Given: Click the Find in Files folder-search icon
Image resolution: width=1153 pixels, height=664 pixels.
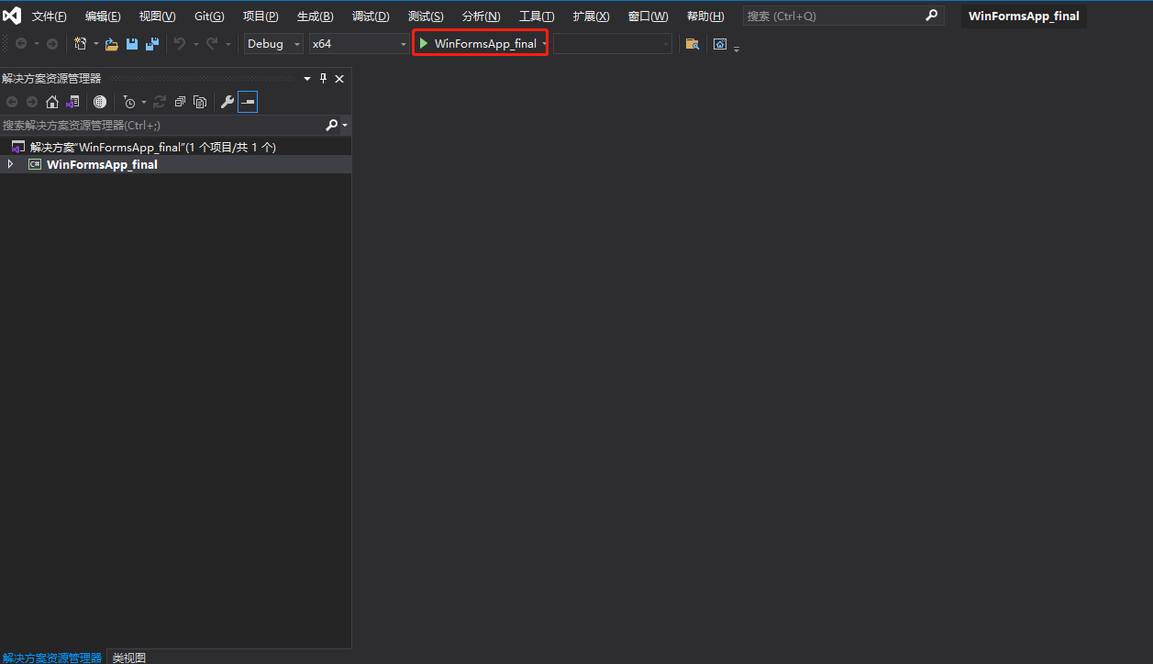Looking at the screenshot, I should pyautogui.click(x=693, y=44).
